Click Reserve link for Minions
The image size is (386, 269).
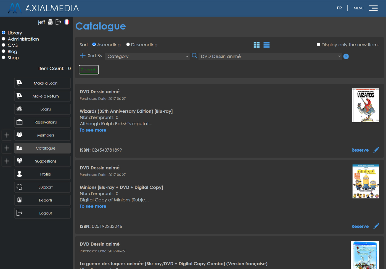(x=360, y=226)
